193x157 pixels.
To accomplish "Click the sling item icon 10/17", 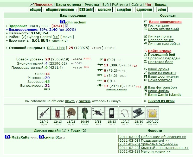I will pyautogui.click(x=125, y=113).
